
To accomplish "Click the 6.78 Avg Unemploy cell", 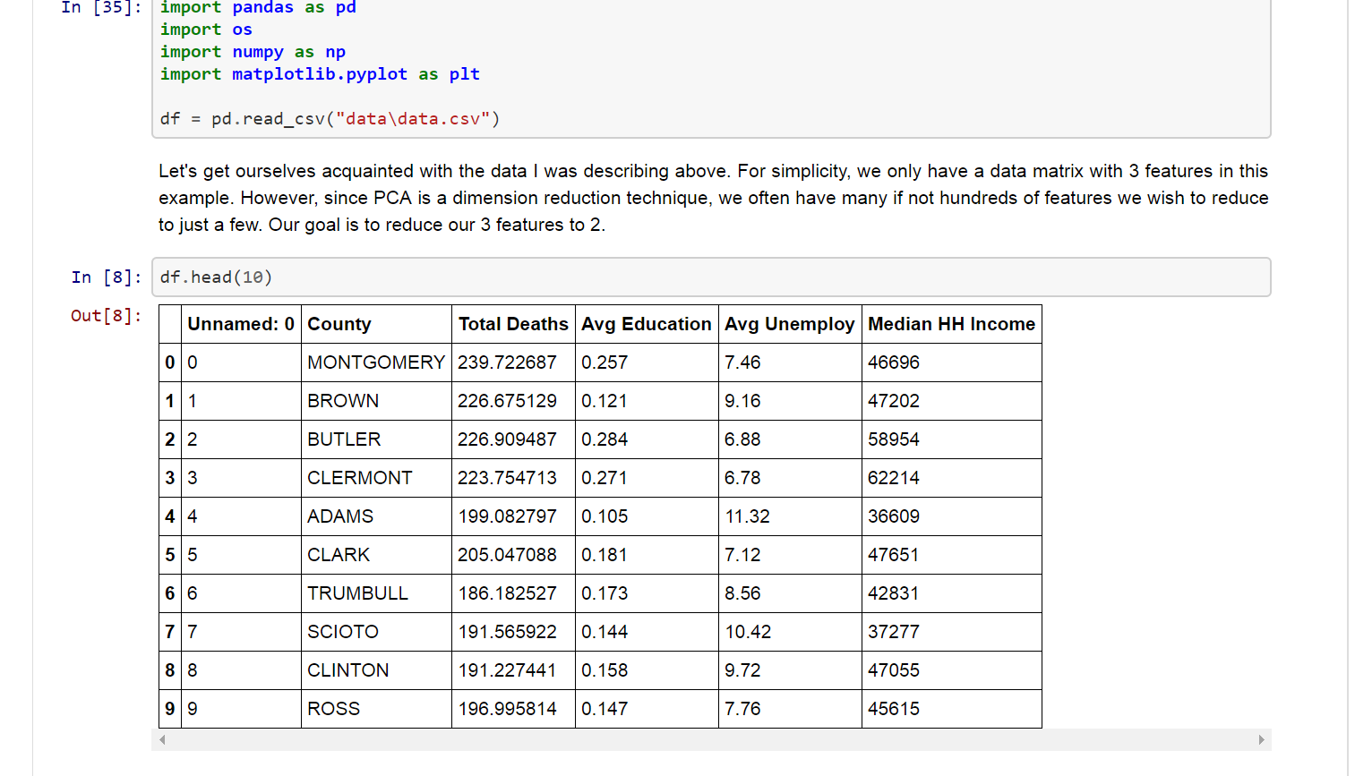I will 790,478.
